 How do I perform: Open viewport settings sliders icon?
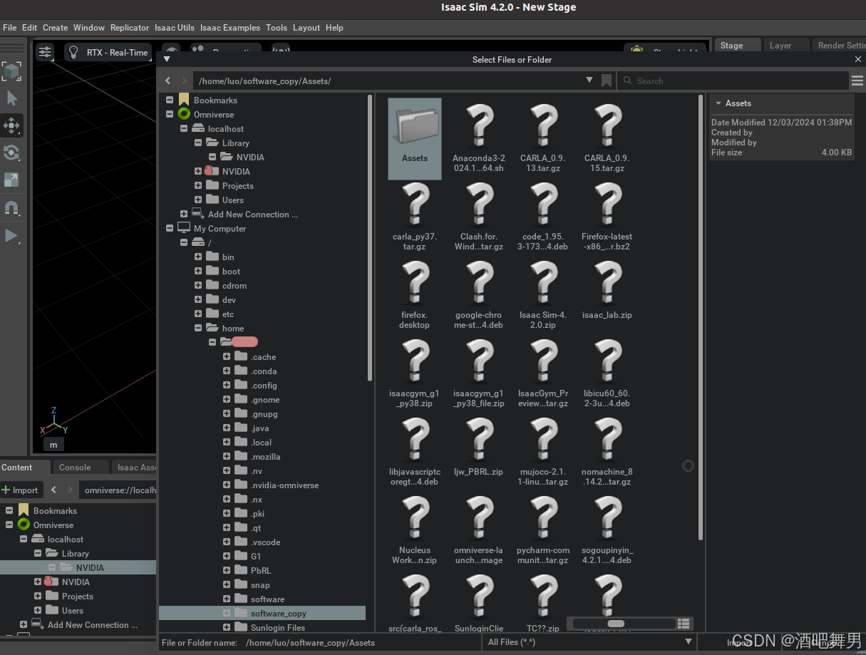point(45,52)
